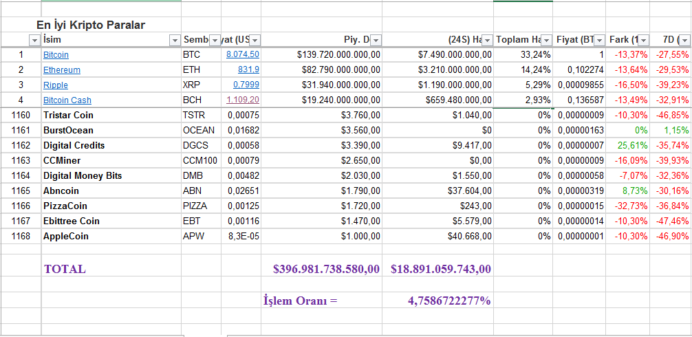Image resolution: width=692 pixels, height=337 pixels.
Task: Open the Bitcoin hyperlink
Action: click(56, 55)
